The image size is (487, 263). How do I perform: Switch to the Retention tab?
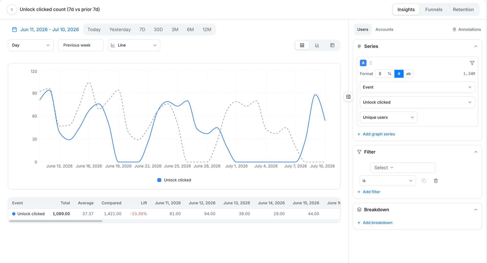pyautogui.click(x=463, y=10)
